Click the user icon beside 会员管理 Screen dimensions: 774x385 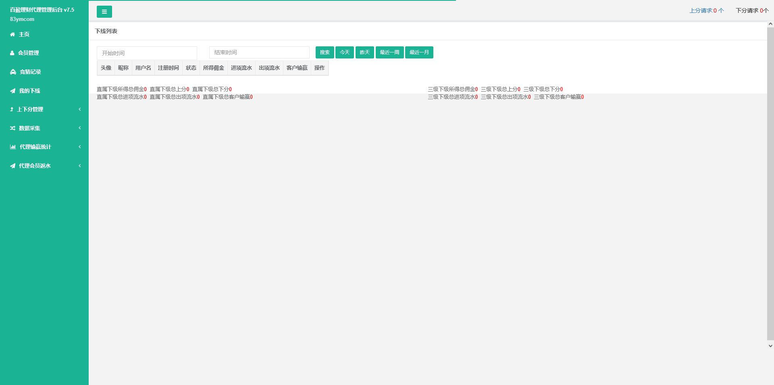[x=12, y=53]
